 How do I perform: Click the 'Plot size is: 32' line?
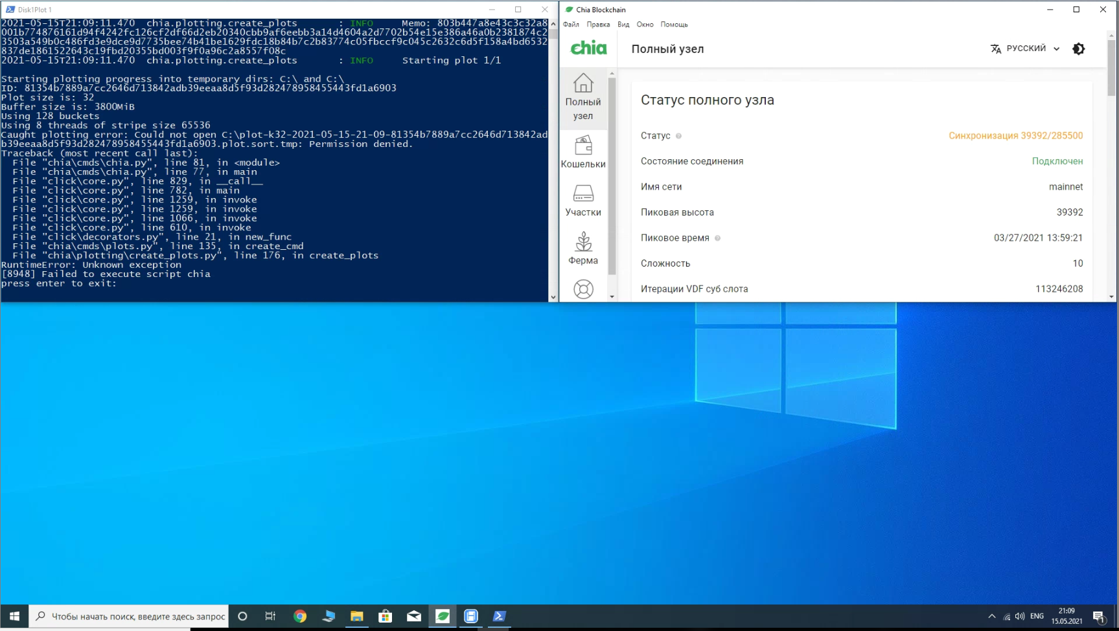(48, 98)
